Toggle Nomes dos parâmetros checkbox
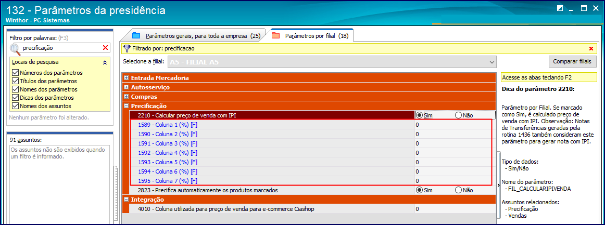605x225 pixels. pyautogui.click(x=16, y=89)
